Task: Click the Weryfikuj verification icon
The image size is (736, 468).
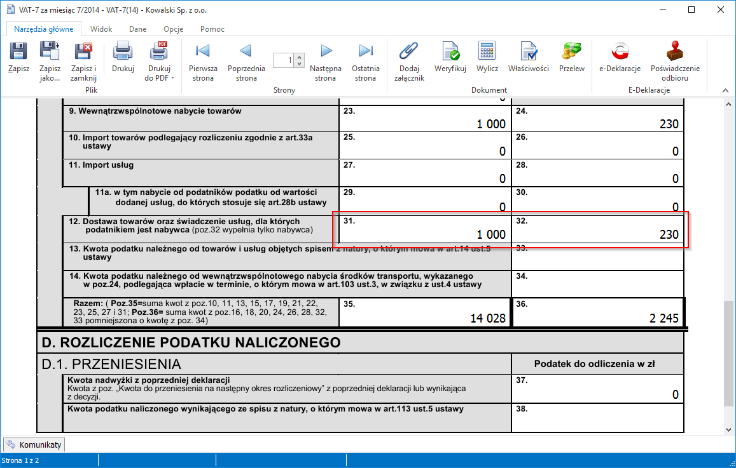Action: pos(450,57)
